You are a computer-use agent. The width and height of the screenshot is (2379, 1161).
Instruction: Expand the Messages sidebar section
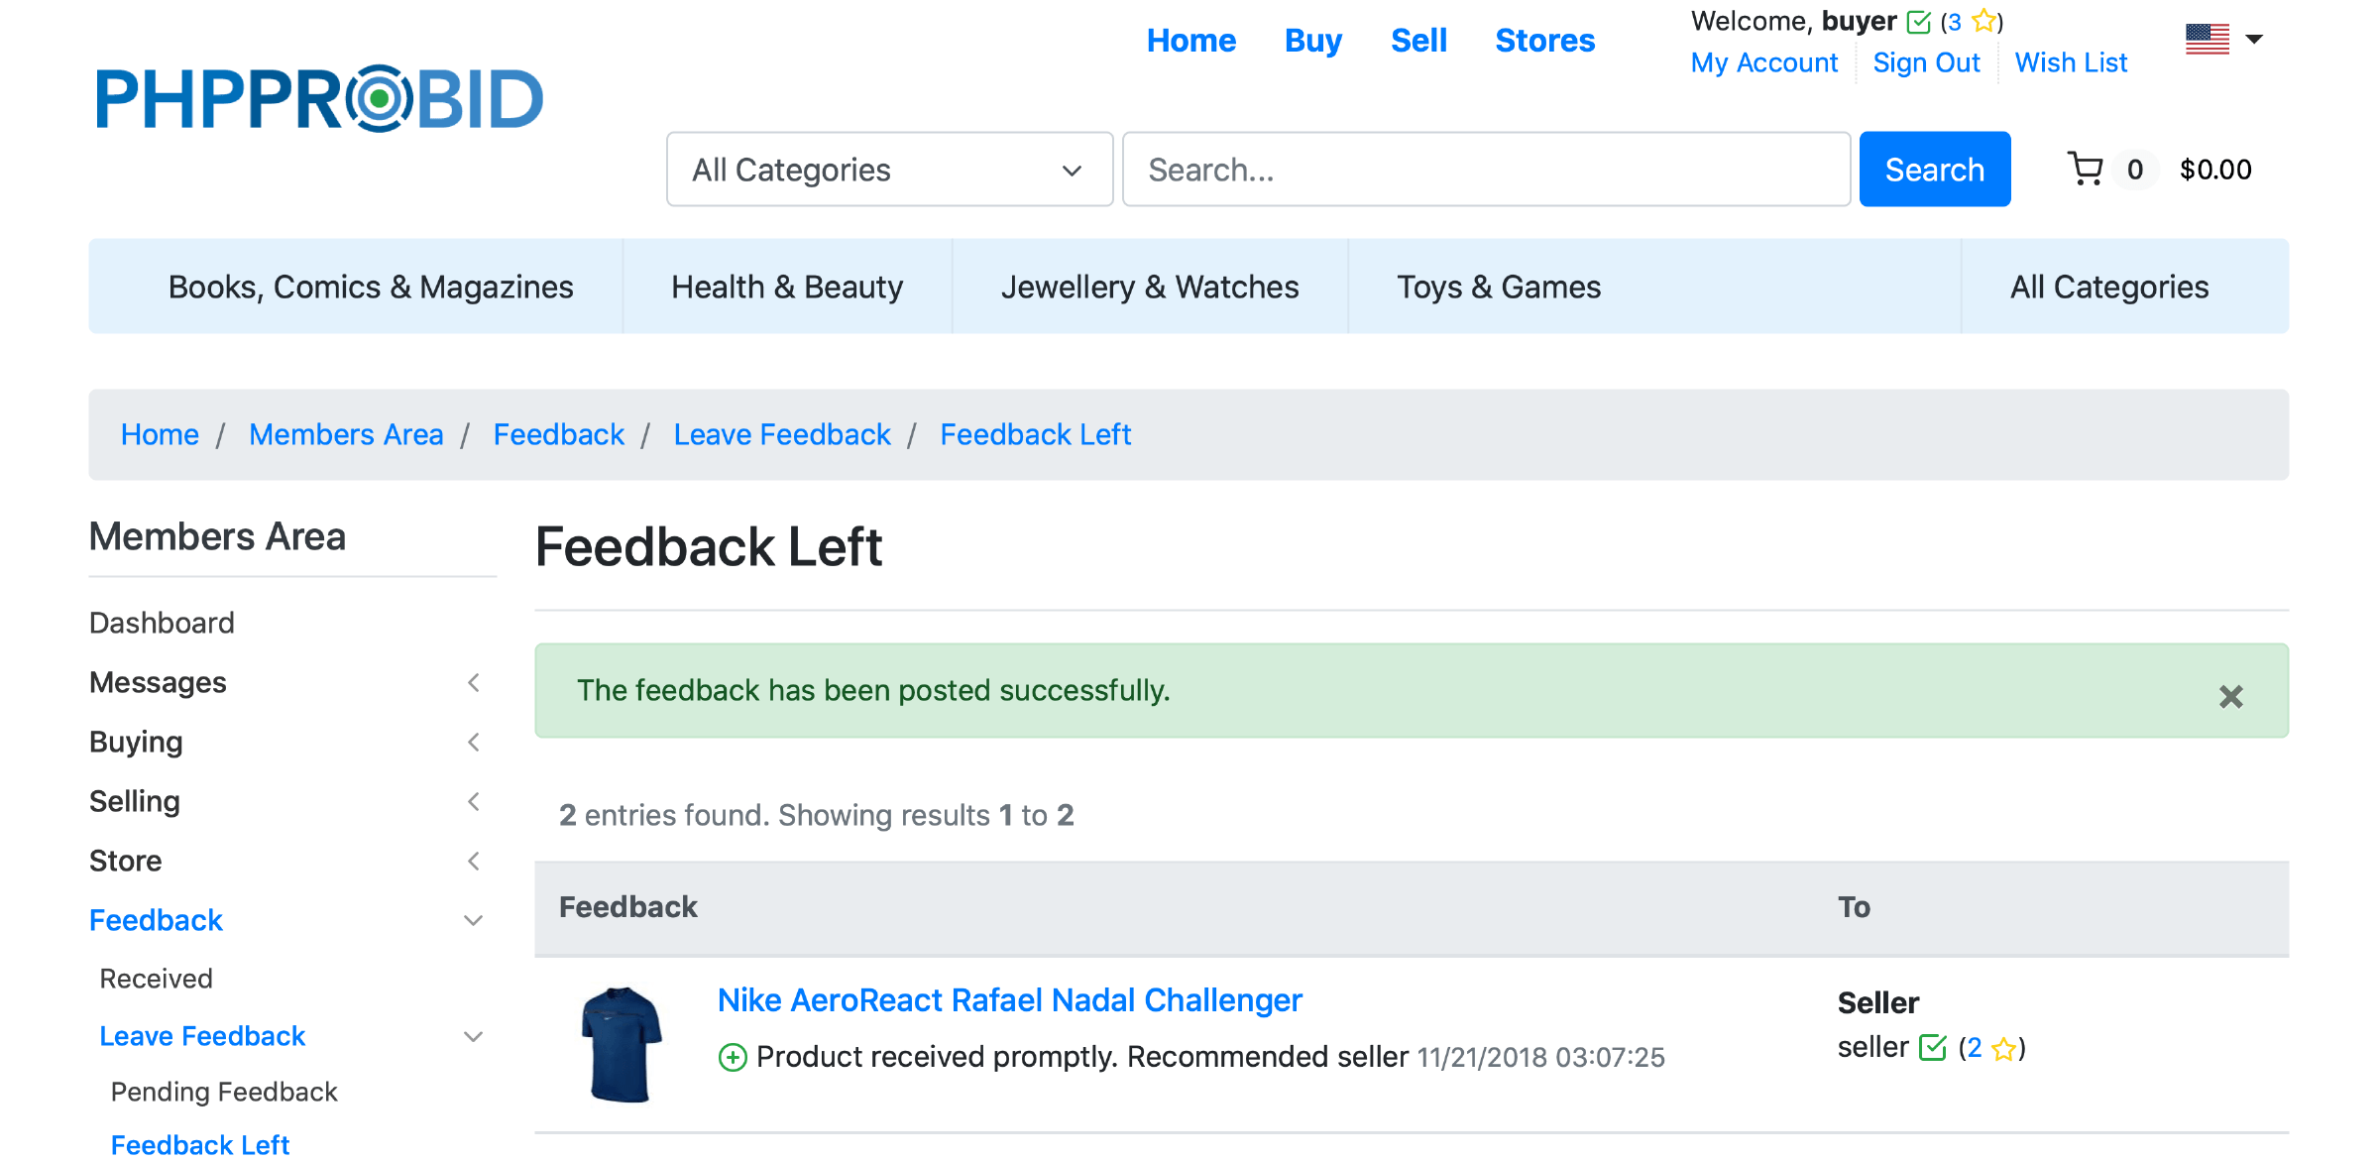pyautogui.click(x=474, y=683)
